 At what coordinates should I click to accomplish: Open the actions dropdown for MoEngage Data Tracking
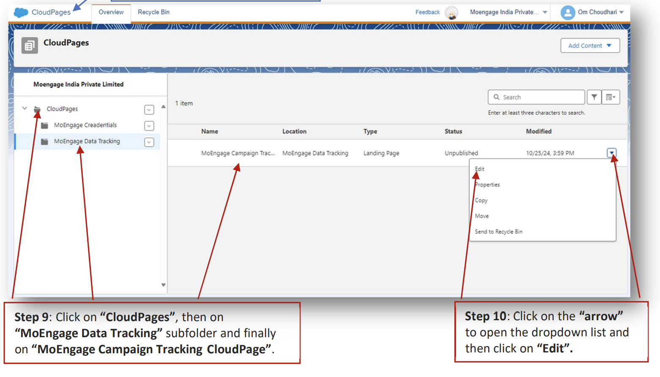coord(149,142)
